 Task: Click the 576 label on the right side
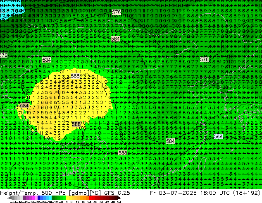(205, 60)
